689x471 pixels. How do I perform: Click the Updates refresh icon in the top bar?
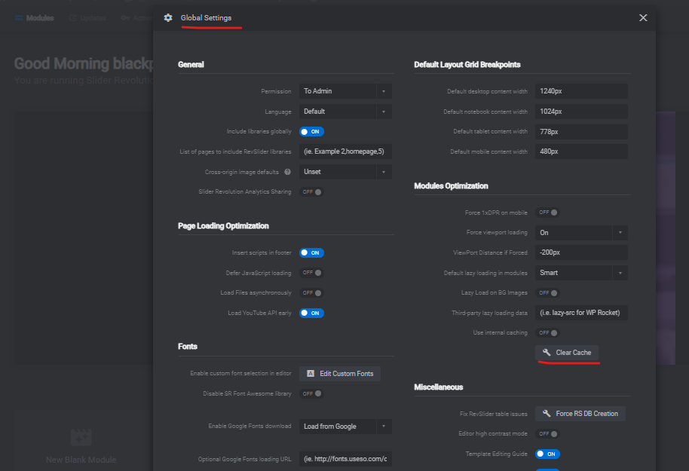(x=73, y=18)
